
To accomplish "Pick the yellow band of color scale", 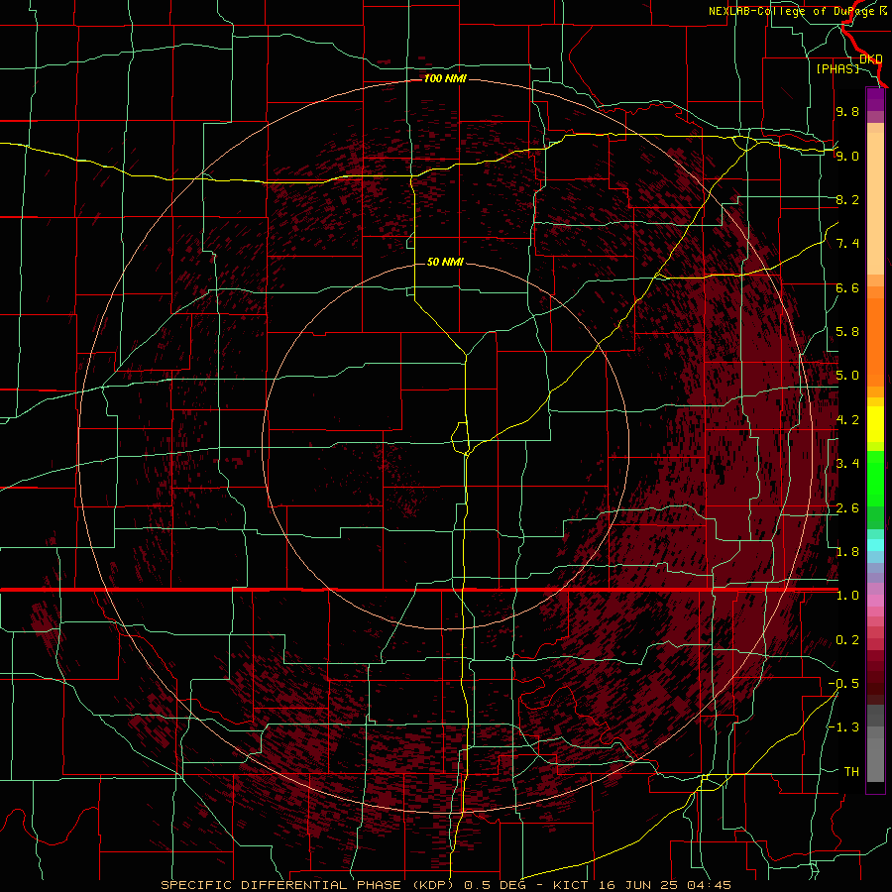I will coord(875,424).
